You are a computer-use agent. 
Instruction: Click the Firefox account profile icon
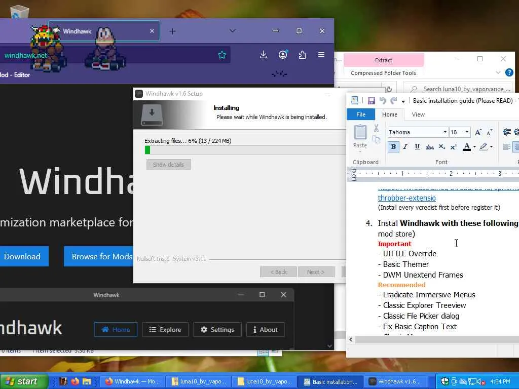click(x=283, y=55)
